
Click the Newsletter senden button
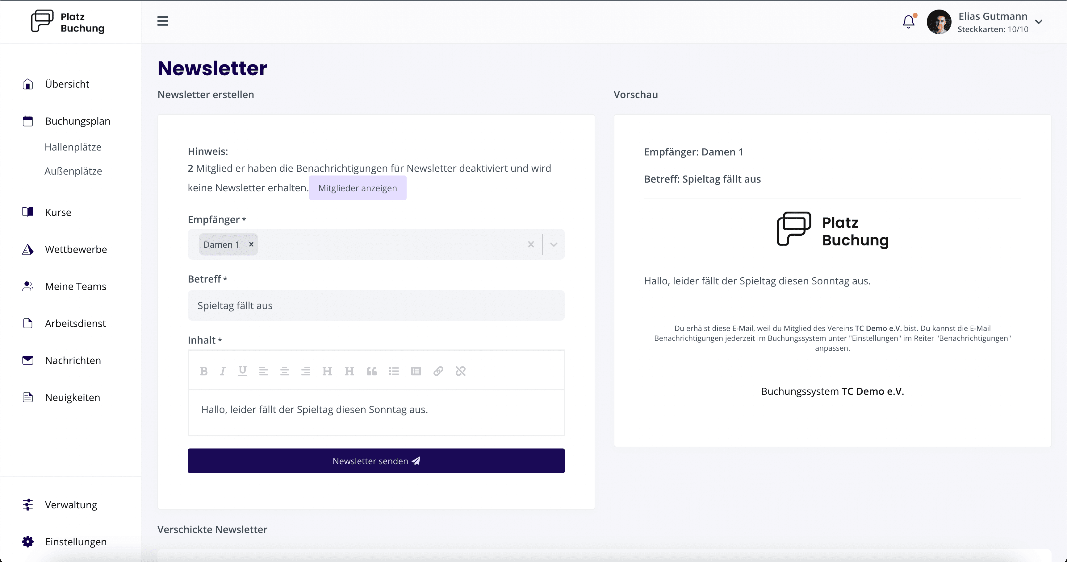(376, 461)
